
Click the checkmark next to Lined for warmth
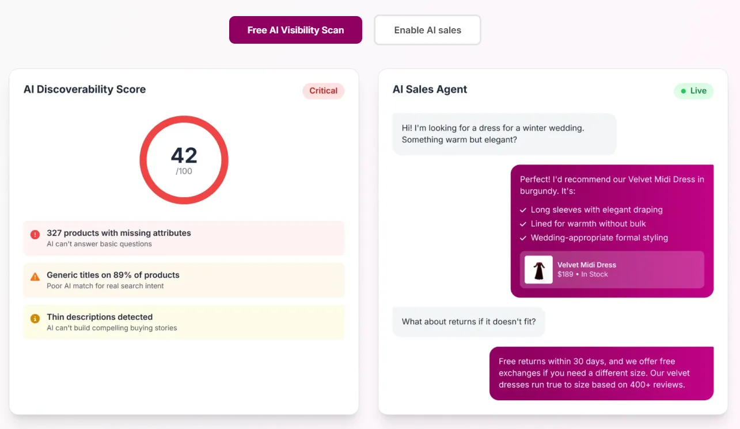[x=523, y=224]
